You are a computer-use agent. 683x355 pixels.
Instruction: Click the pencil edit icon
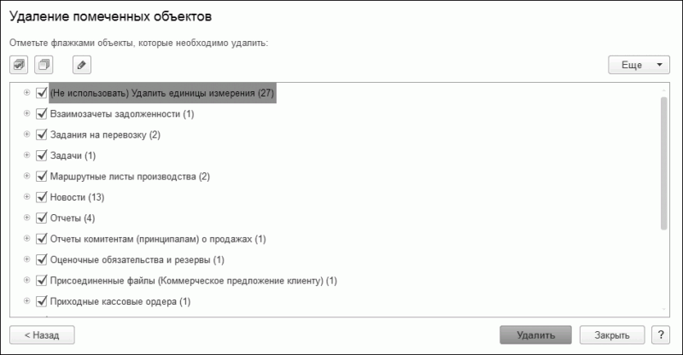(81, 65)
